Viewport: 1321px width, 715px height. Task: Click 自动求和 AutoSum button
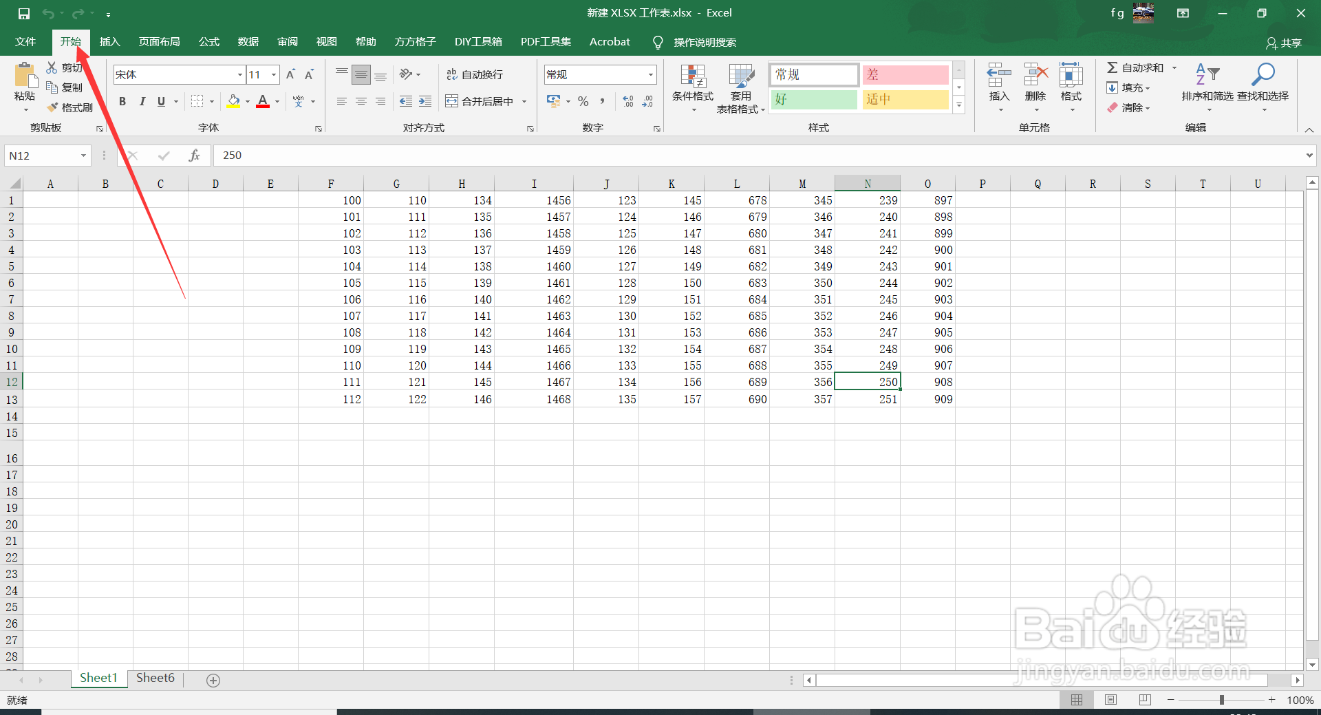click(x=1135, y=67)
